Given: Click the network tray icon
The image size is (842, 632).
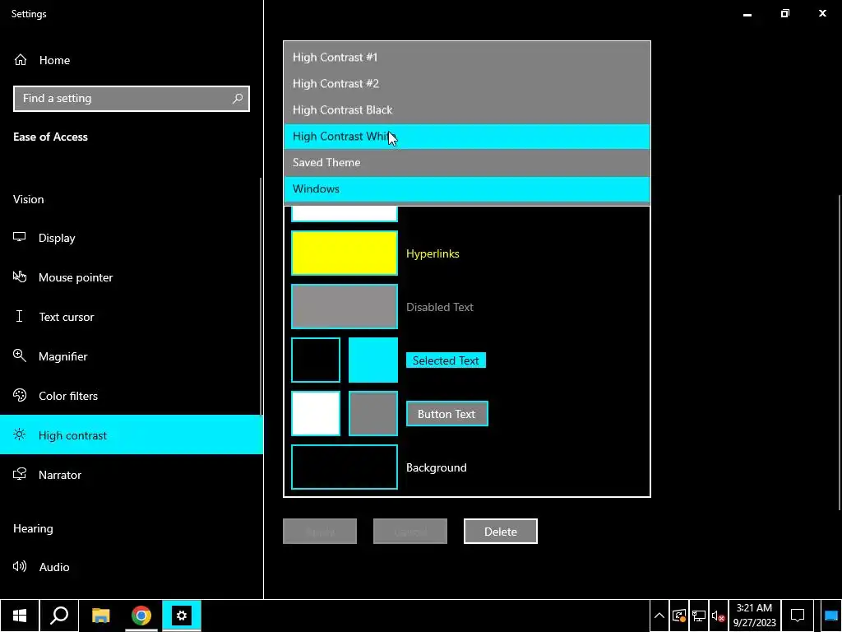Looking at the screenshot, I should [699, 616].
